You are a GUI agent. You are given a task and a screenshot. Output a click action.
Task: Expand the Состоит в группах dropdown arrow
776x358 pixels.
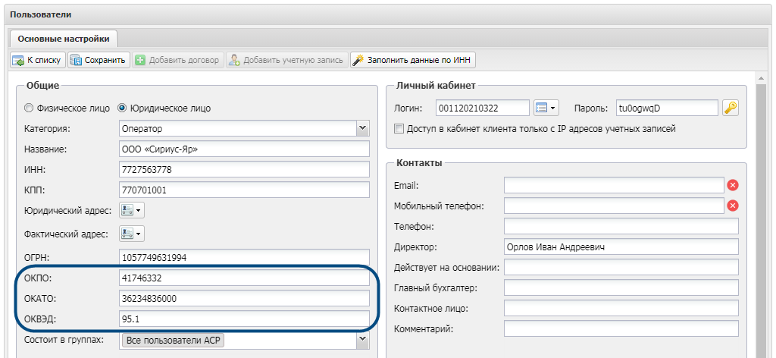(x=363, y=339)
